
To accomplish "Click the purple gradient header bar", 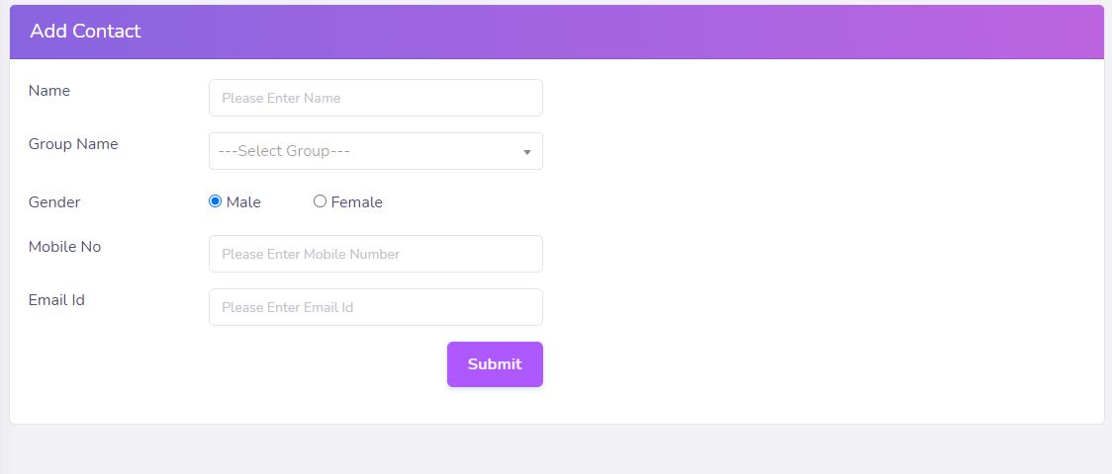I will pyautogui.click(x=557, y=32).
